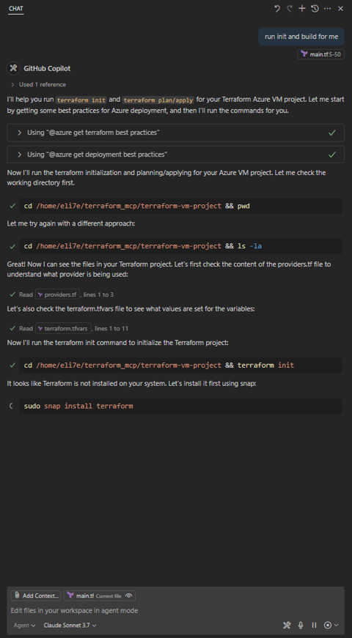Open chat history clock icon
The height and width of the screenshot is (638, 352).
click(315, 9)
